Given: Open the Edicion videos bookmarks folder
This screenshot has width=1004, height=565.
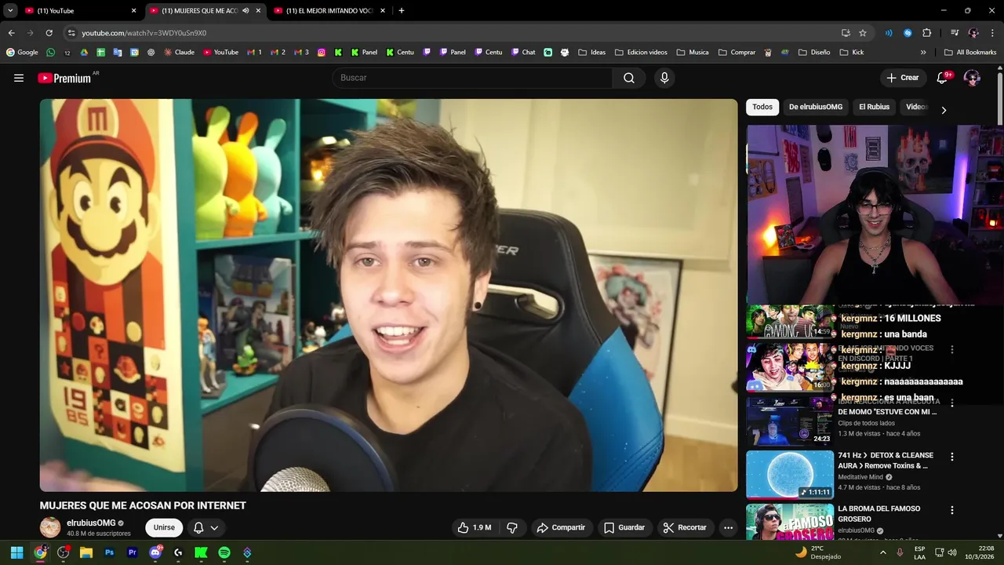Looking at the screenshot, I should click(x=641, y=53).
